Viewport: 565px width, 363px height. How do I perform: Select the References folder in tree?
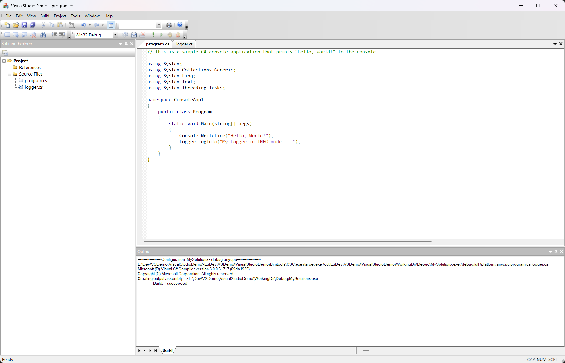pyautogui.click(x=30, y=68)
